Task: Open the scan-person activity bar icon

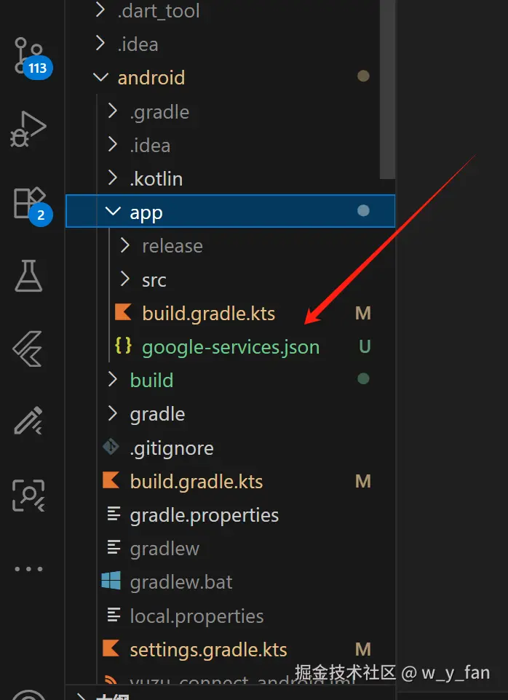Action: tap(28, 495)
